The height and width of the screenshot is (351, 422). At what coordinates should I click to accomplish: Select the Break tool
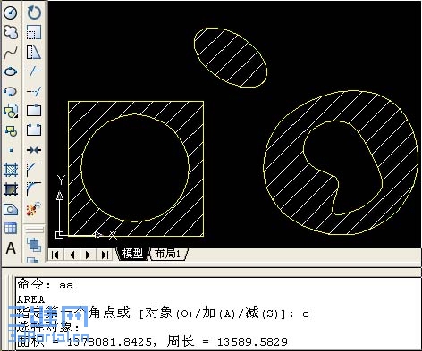click(34, 130)
